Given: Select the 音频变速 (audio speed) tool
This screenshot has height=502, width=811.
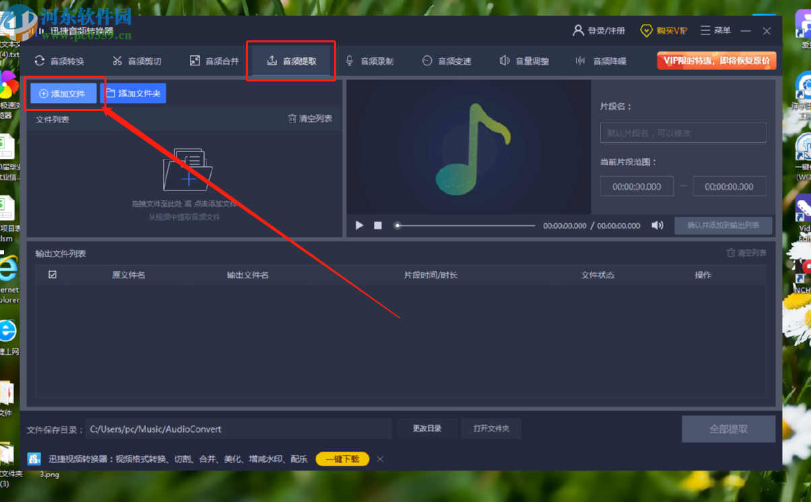Looking at the screenshot, I should tap(446, 61).
